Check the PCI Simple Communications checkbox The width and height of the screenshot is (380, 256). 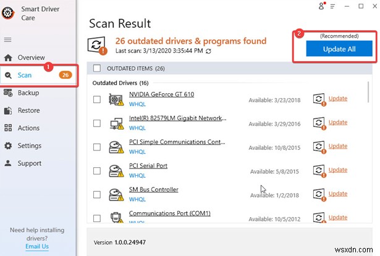[x=97, y=147]
